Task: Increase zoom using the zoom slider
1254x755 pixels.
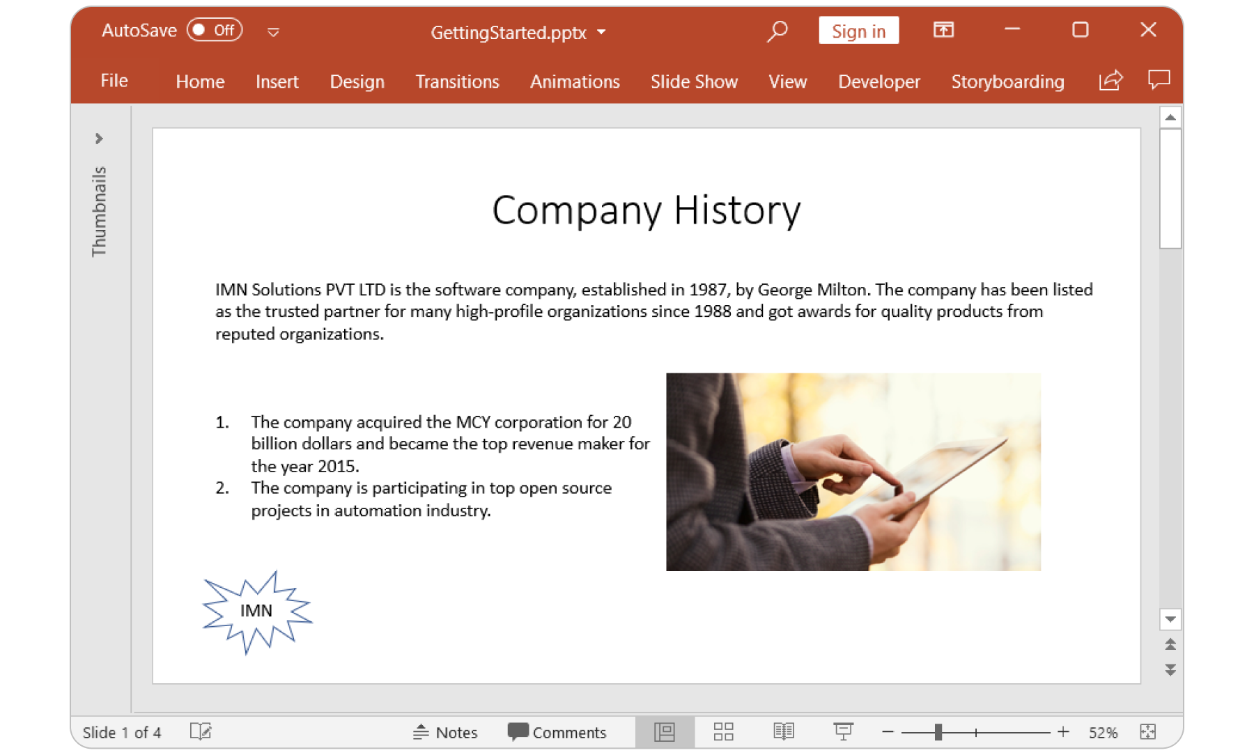Action: point(1064,732)
